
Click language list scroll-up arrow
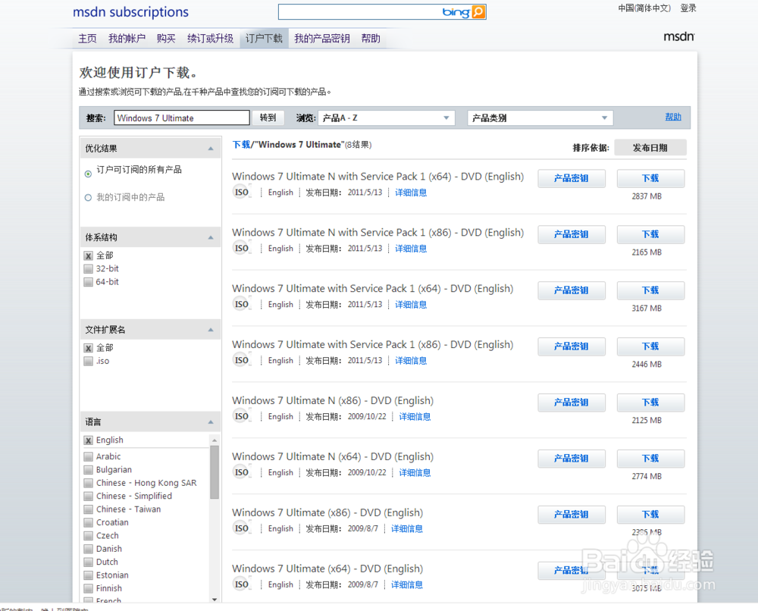tap(215, 440)
